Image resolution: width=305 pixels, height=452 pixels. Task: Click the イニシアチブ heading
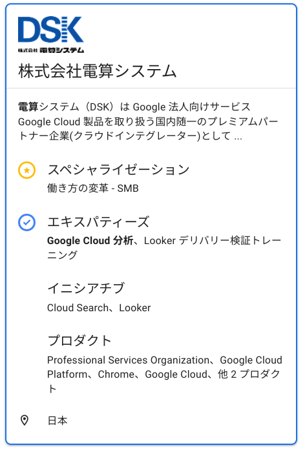click(x=86, y=288)
